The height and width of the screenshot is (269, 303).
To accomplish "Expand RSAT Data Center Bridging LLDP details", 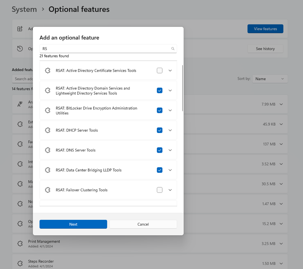I will click(x=170, y=170).
